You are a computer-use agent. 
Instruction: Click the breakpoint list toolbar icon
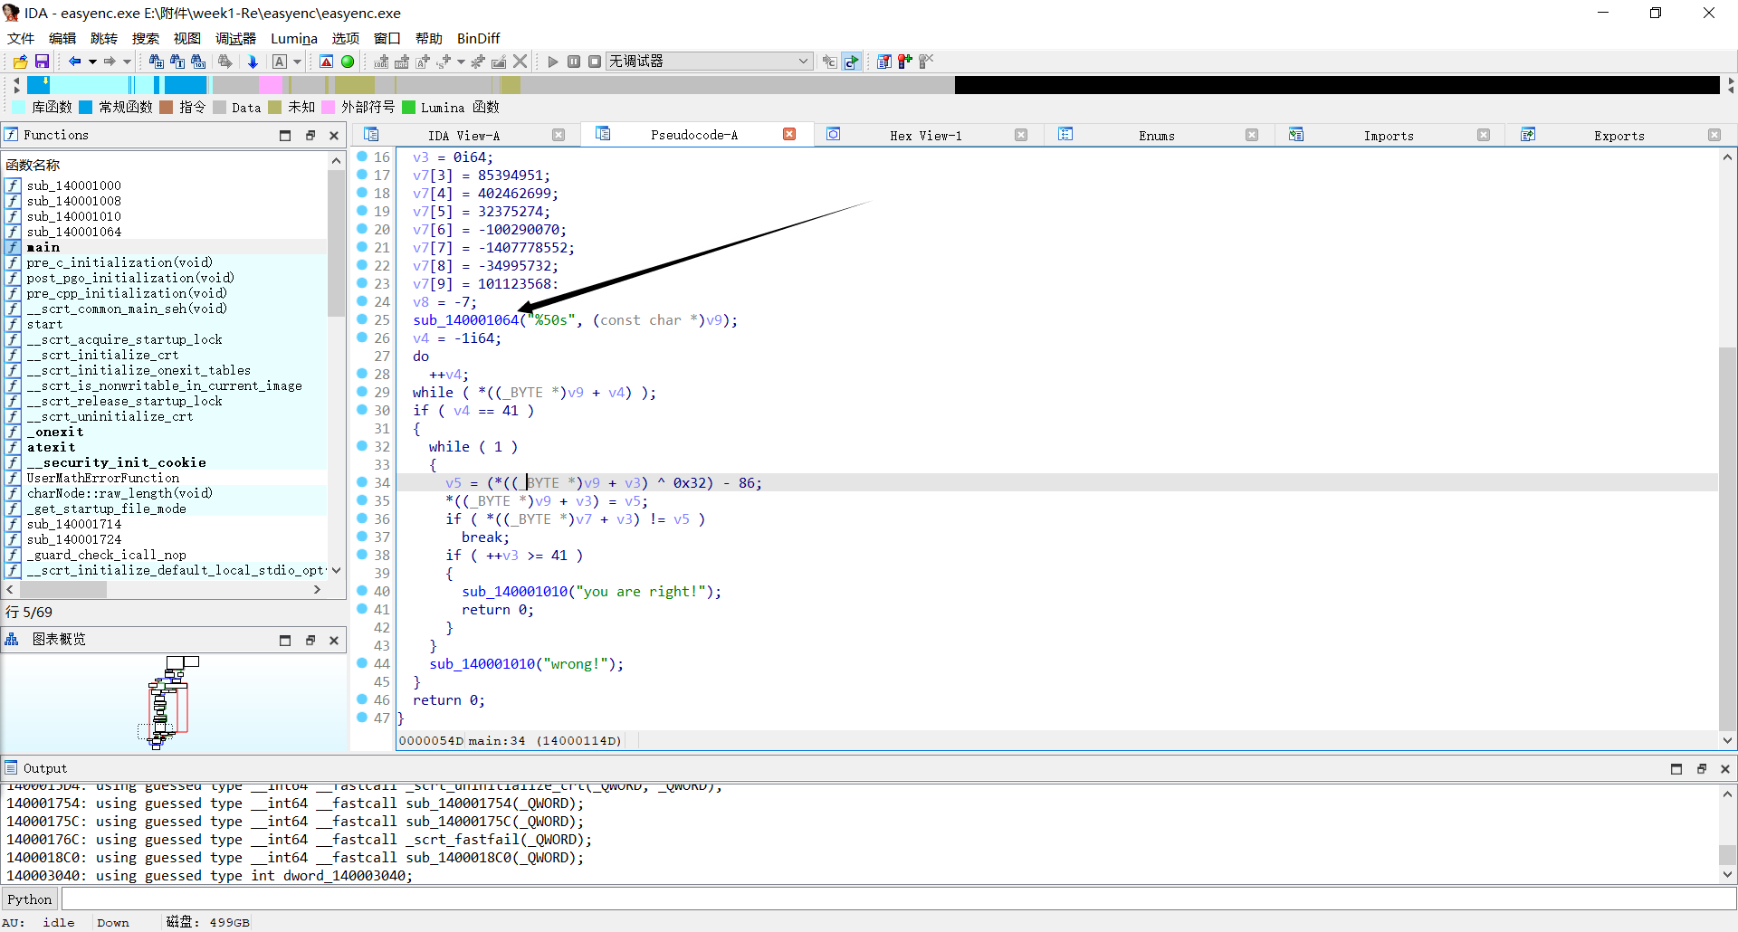pyautogui.click(x=884, y=62)
